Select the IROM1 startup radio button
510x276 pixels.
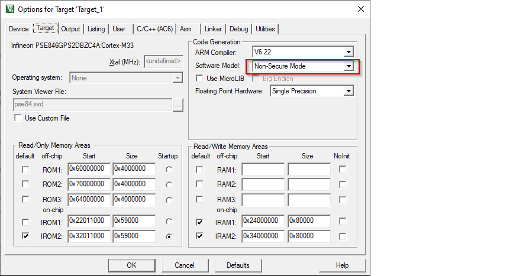coord(170,222)
